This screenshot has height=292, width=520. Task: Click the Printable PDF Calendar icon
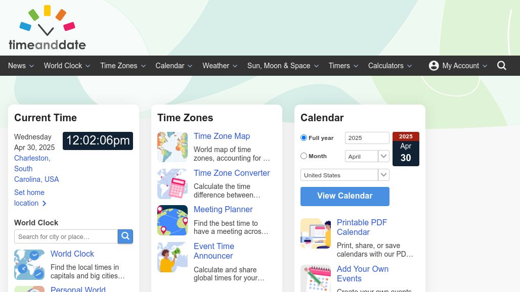pyautogui.click(x=316, y=233)
